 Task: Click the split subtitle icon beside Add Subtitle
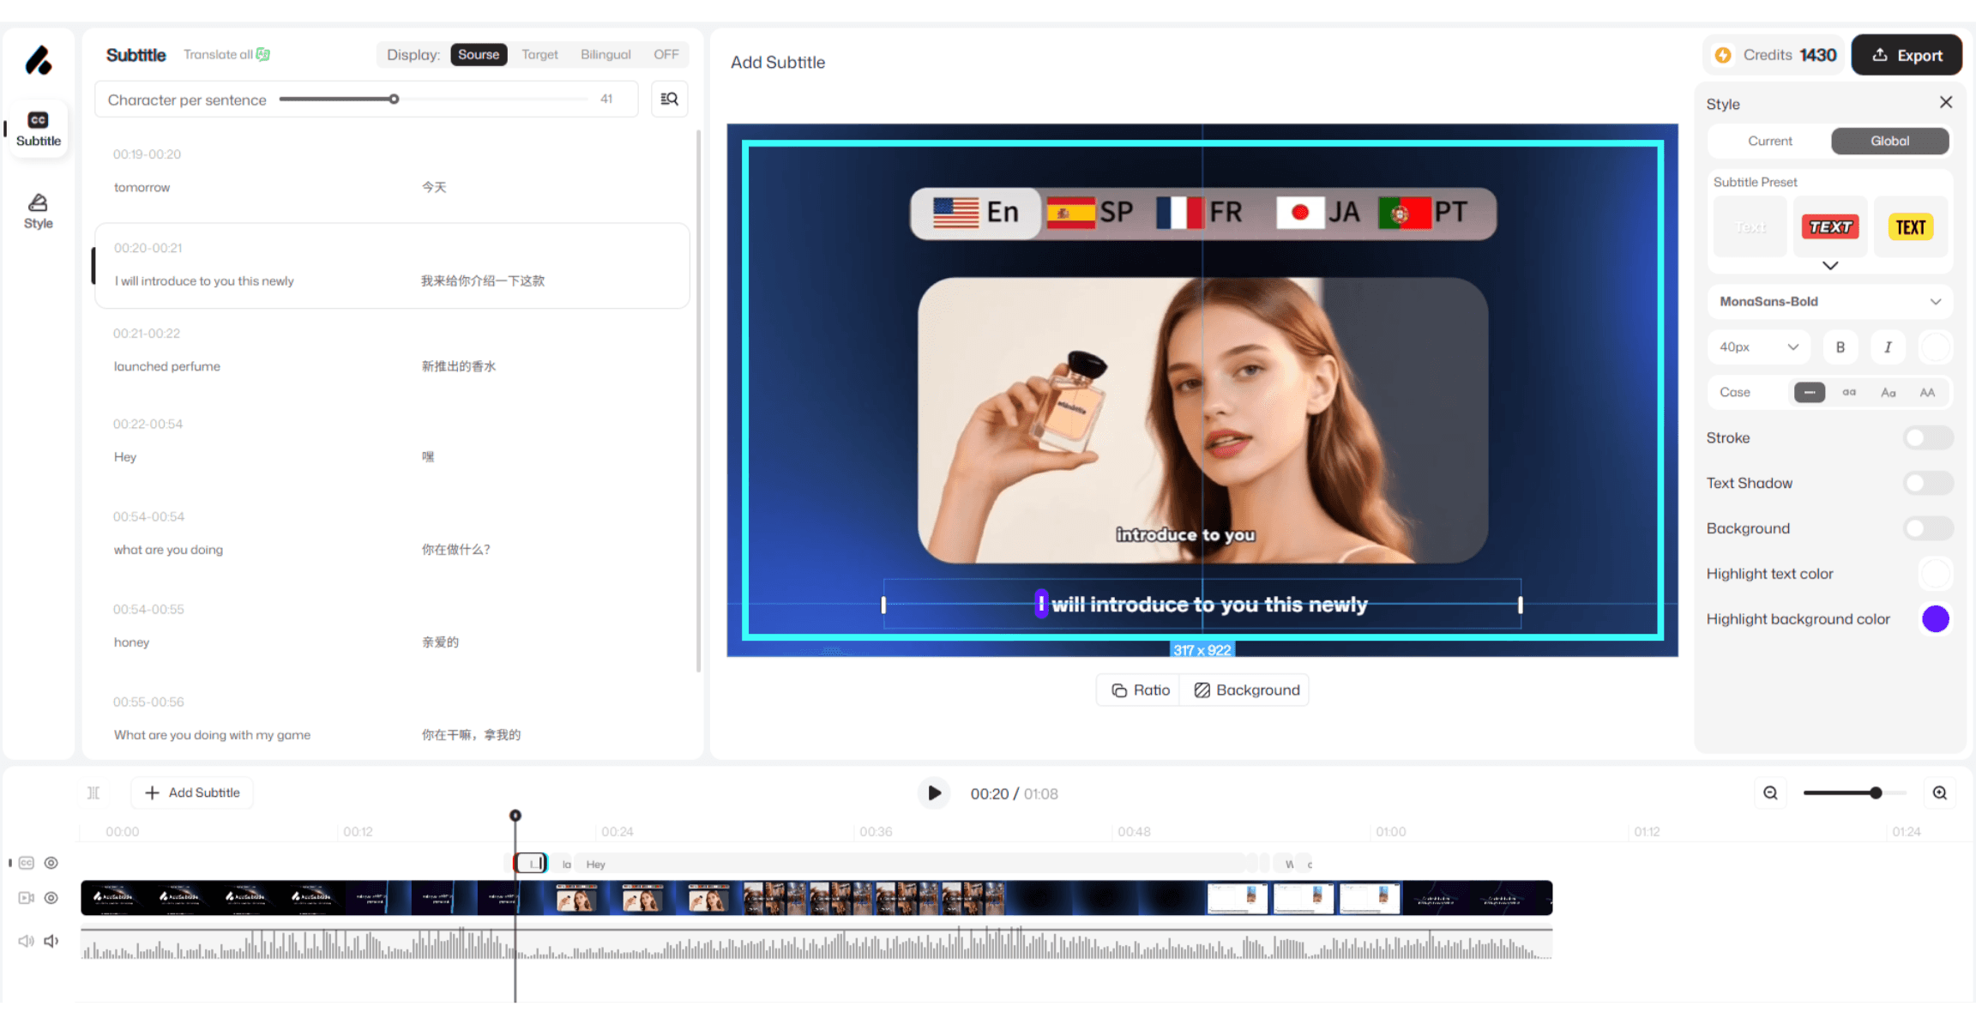click(x=93, y=793)
